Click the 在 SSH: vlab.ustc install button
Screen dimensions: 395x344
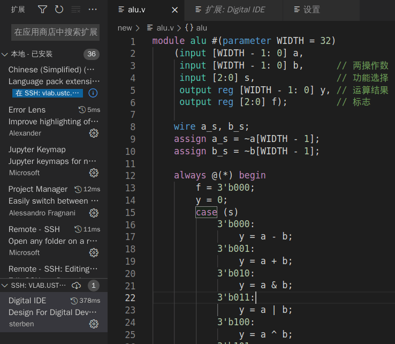coord(48,93)
